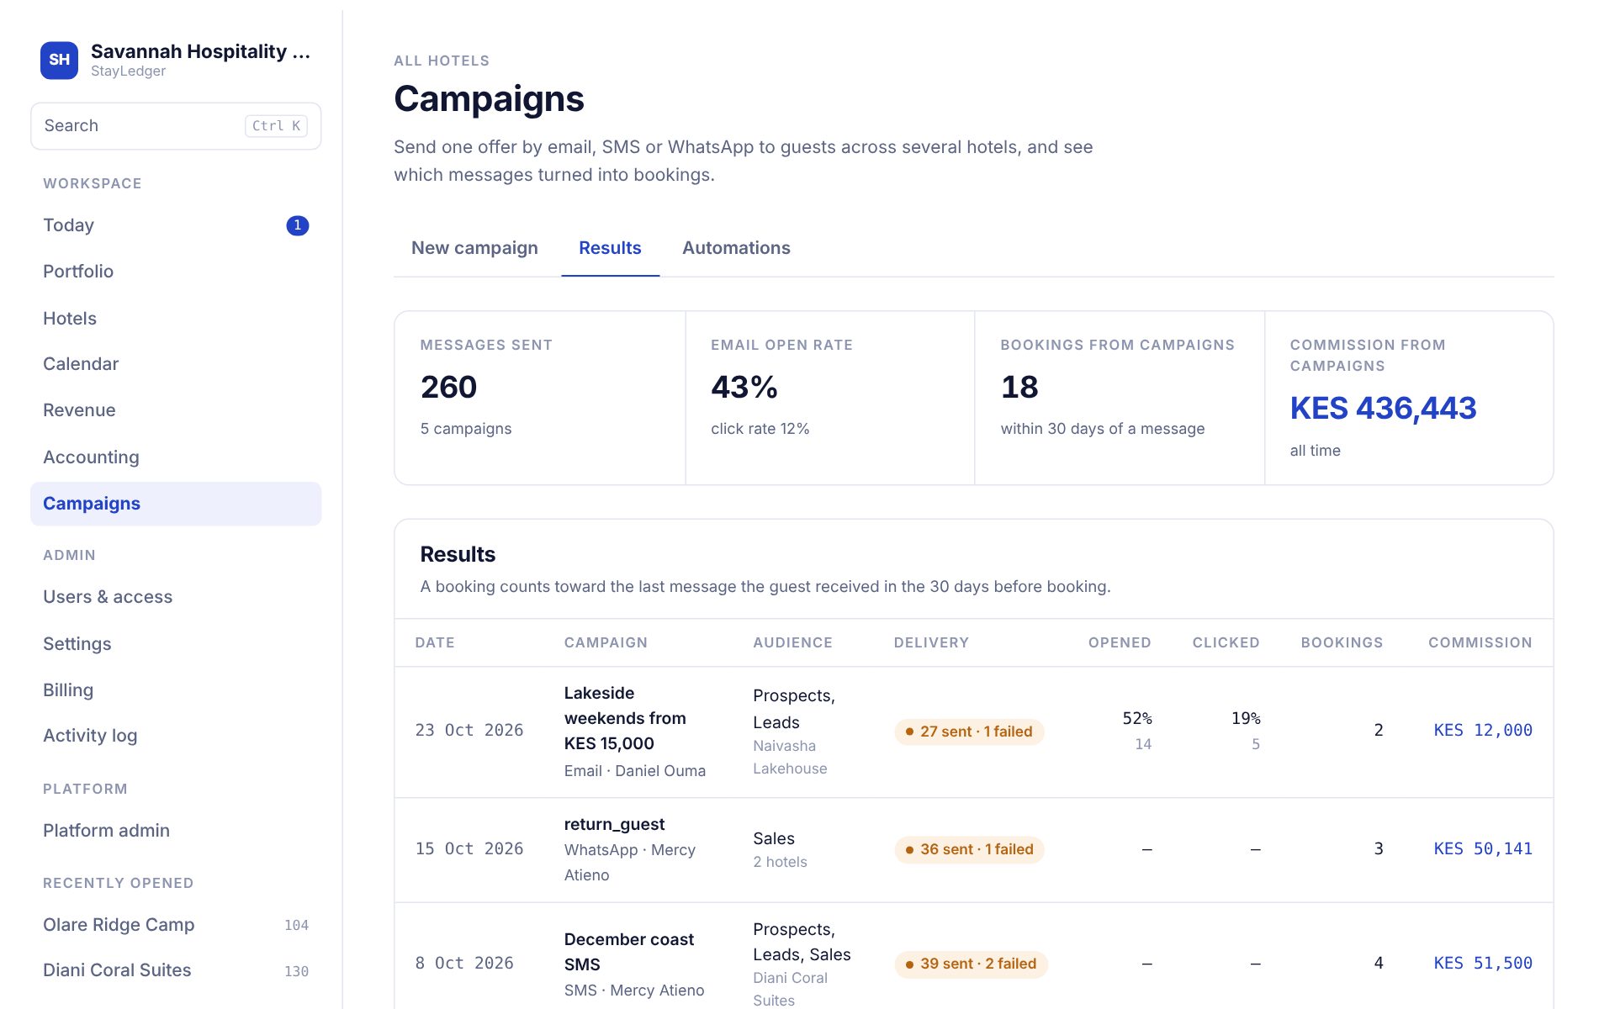
Task: Open the Hotels section
Action: tap(176, 319)
